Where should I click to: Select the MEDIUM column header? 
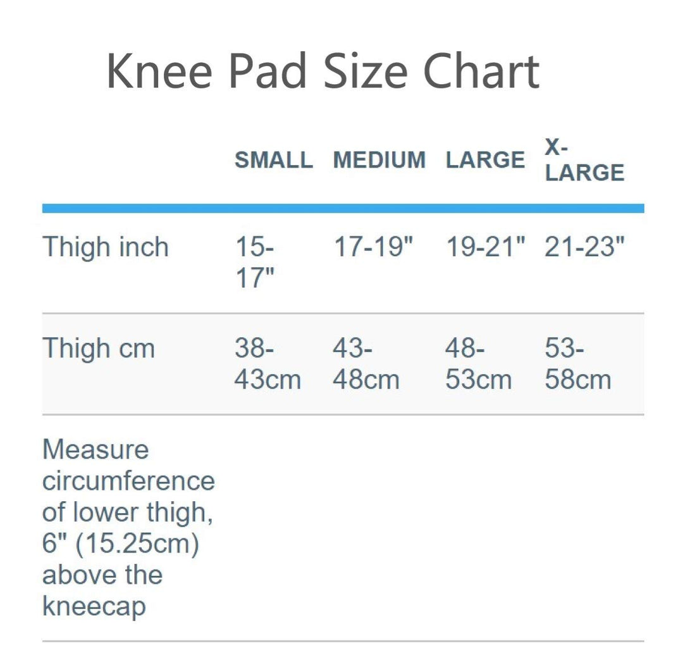379,159
